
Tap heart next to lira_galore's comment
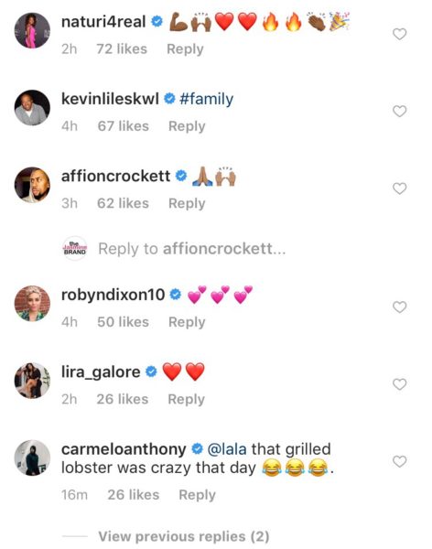pyautogui.click(x=399, y=384)
